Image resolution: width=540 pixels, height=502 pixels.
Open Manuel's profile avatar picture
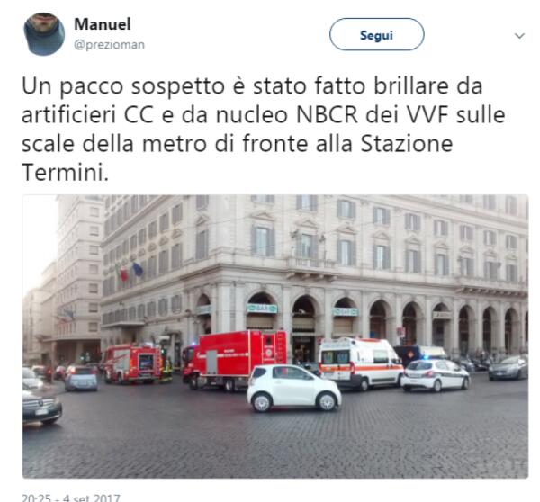44,34
